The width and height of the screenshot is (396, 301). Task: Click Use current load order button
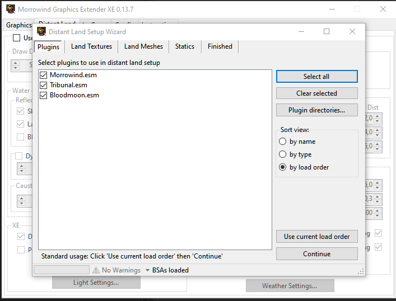(316, 237)
